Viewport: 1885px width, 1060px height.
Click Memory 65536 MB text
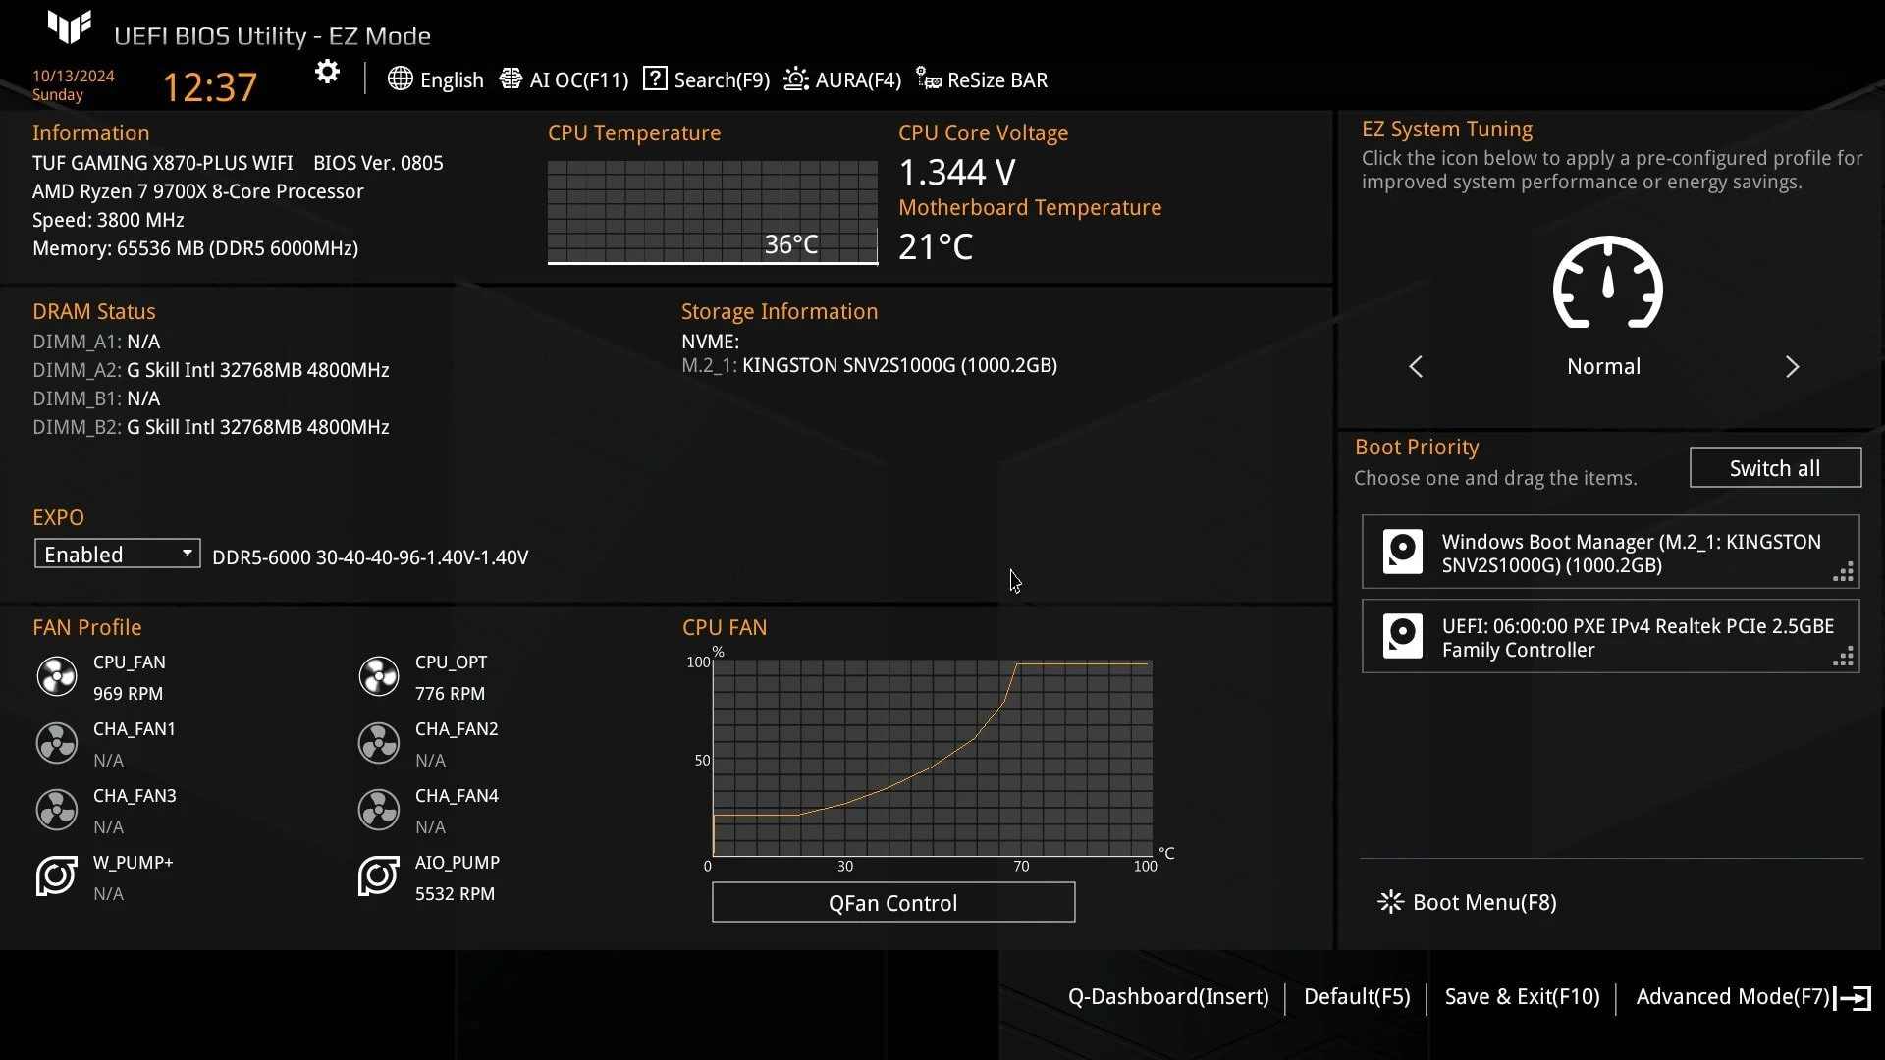pos(195,248)
